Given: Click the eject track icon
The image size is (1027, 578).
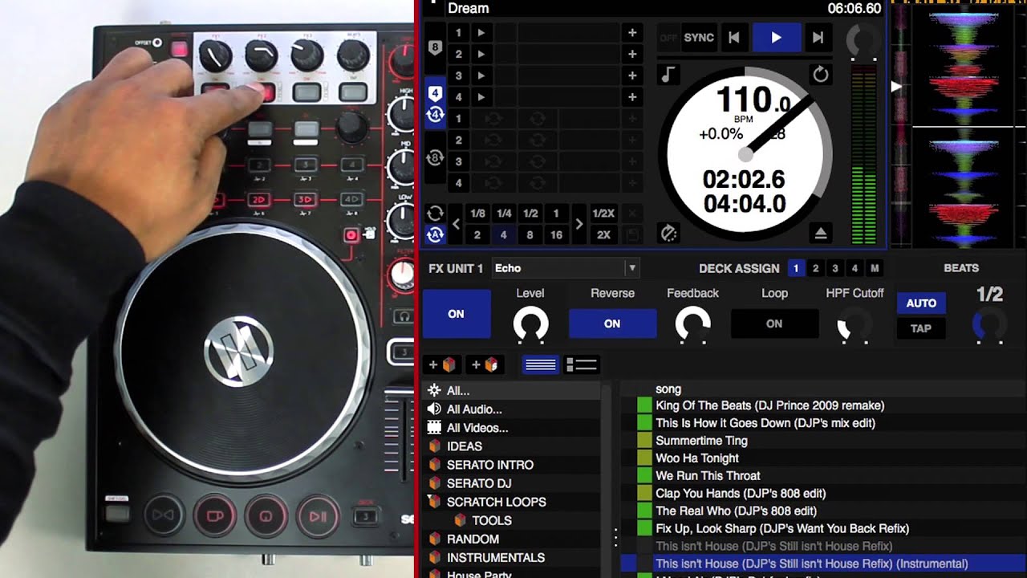Looking at the screenshot, I should [x=819, y=234].
